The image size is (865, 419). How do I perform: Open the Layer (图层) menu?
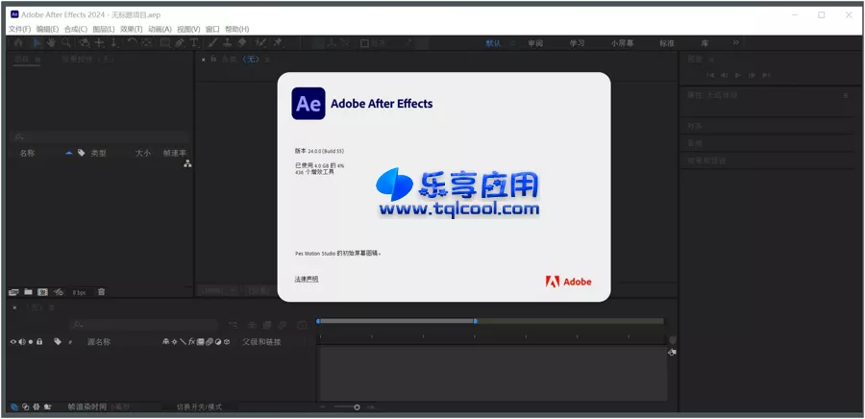pos(104,29)
